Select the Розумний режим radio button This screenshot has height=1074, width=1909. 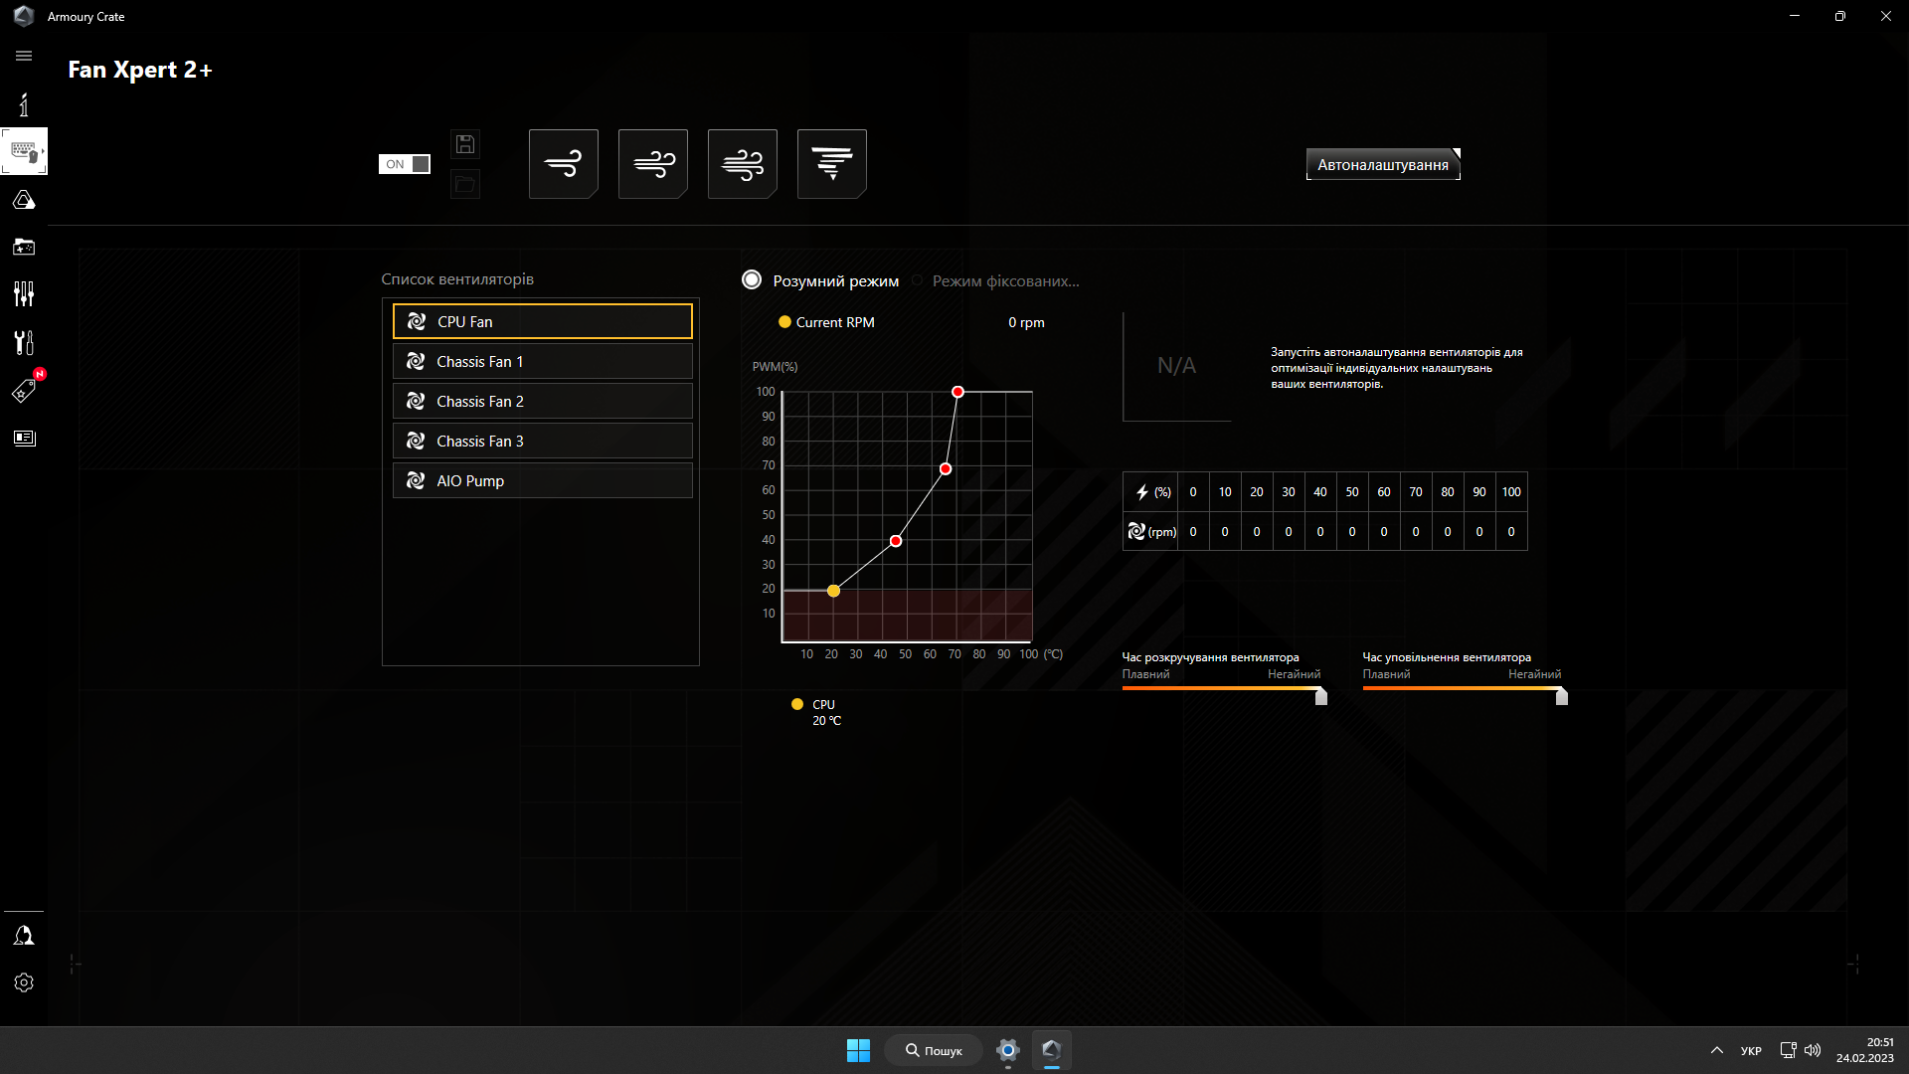(752, 280)
